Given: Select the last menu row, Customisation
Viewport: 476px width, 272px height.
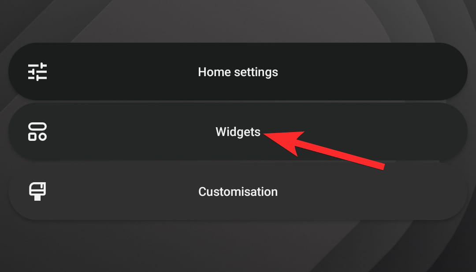Looking at the screenshot, I should point(238,191).
